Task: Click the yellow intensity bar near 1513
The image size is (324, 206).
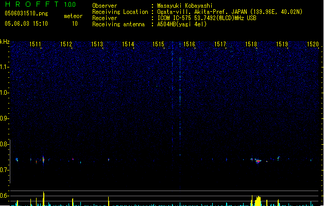Action: click(x=109, y=201)
